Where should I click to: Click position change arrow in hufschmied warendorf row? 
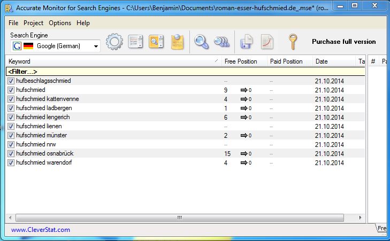[244, 163]
